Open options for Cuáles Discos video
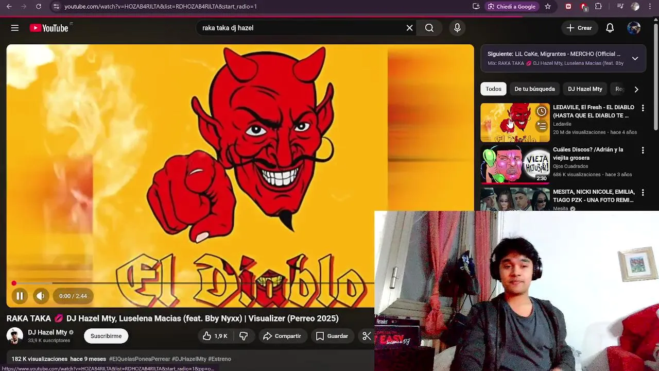This screenshot has height=371, width=659. tap(643, 150)
